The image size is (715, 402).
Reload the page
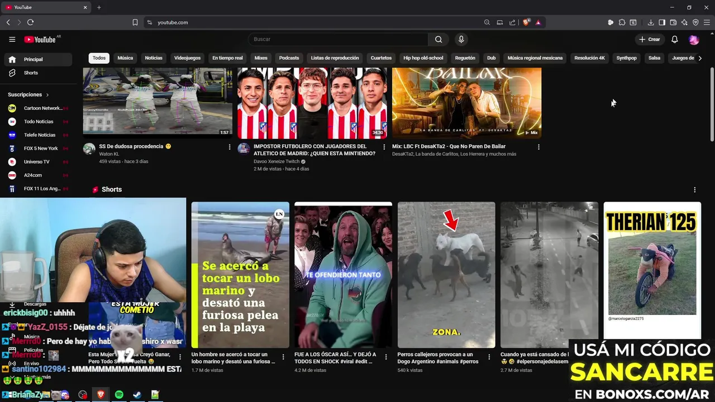30,22
